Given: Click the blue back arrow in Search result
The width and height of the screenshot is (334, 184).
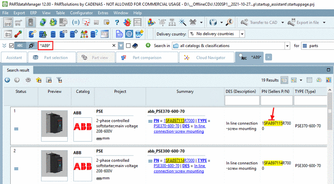Looking at the screenshot, I should tap(8, 80).
